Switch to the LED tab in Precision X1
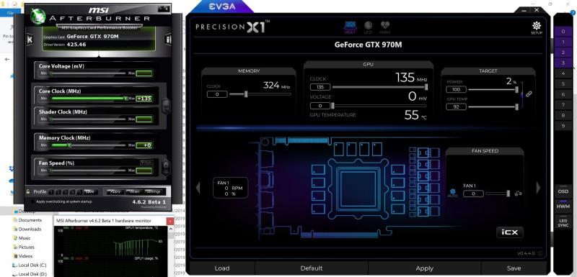 [368, 27]
